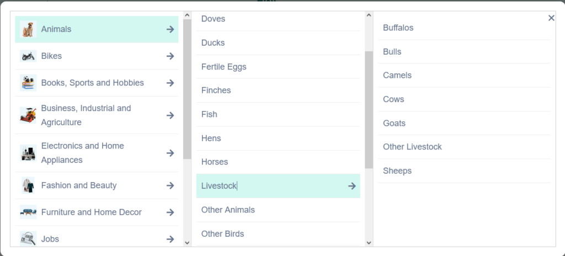Click the Jobs category icon

[28, 238]
